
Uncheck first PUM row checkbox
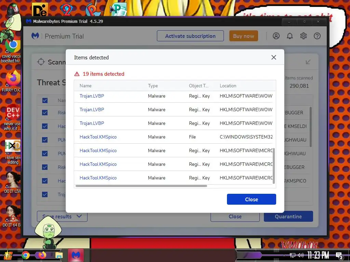pyautogui.click(x=45, y=140)
